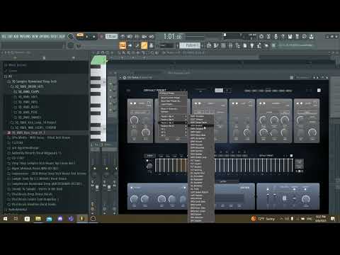
Task: Open the HELP menu in FL Studio
Action: [62, 37]
